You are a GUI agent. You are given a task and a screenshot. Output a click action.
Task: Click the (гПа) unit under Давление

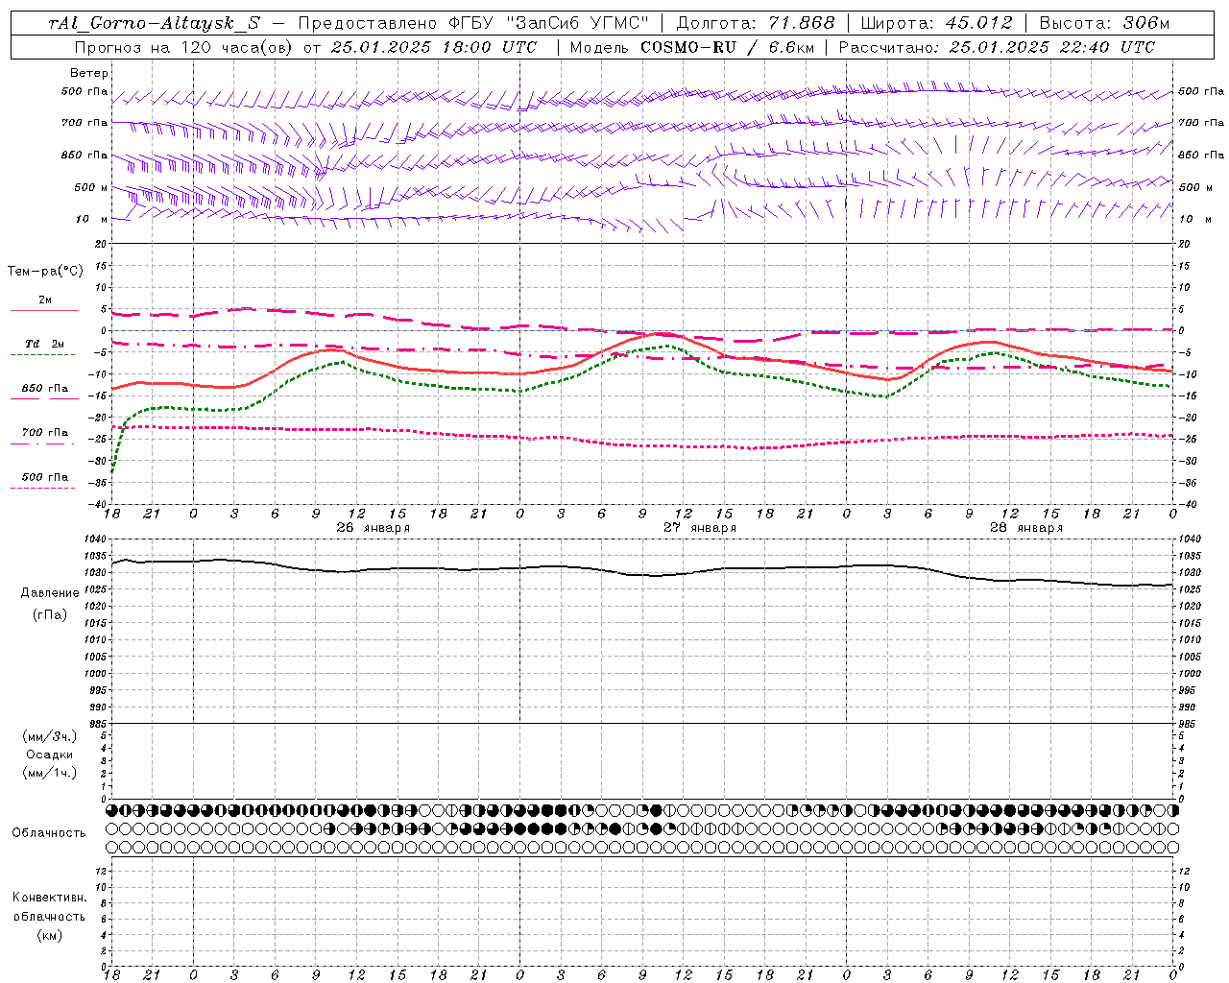point(50,614)
